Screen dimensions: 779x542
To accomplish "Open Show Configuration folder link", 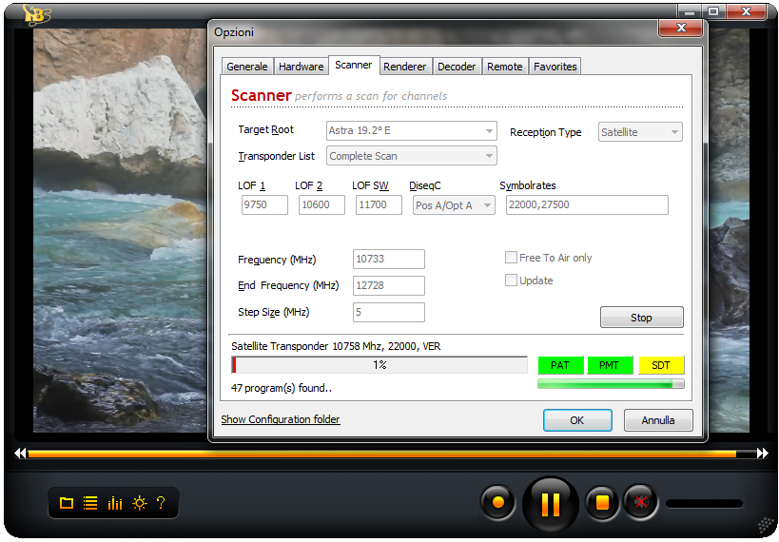I will click(x=281, y=419).
